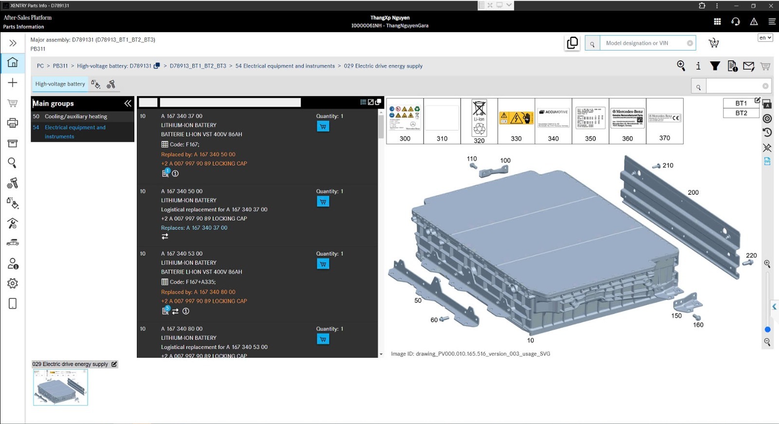This screenshot has height=424, width=779.
Task: Add A 167 340 50 00 to cart
Action: pyautogui.click(x=323, y=202)
